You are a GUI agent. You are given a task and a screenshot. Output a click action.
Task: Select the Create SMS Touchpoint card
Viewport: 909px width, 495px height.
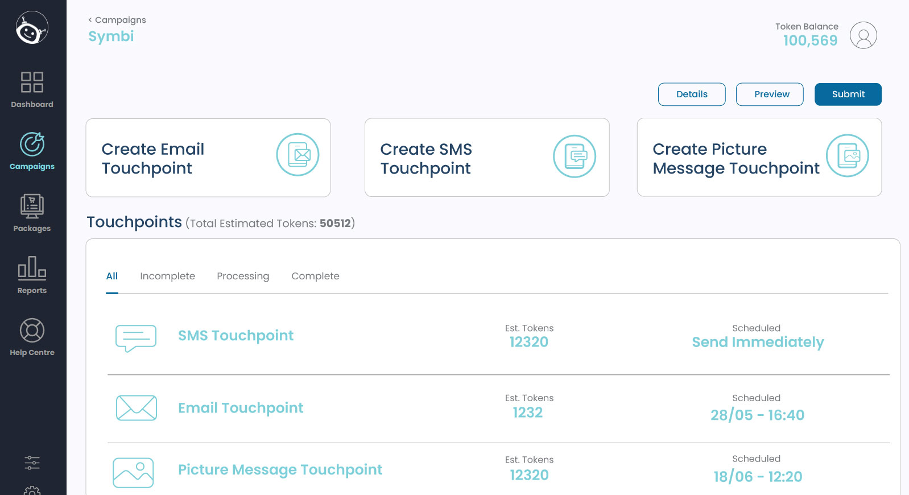486,158
